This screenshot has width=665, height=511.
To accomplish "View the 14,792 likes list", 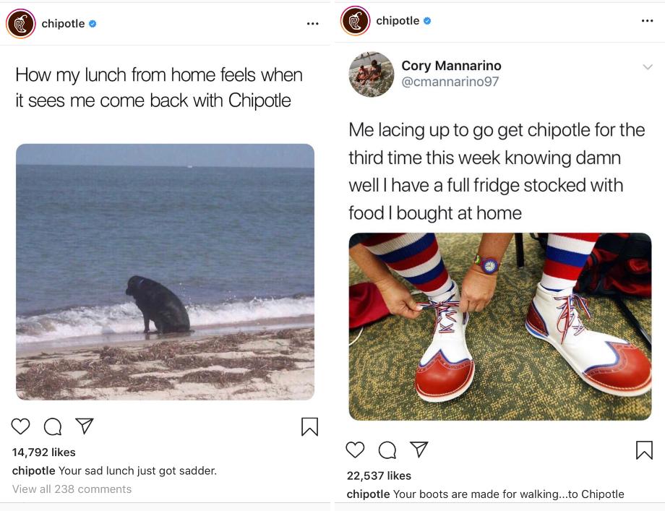I will [43, 452].
